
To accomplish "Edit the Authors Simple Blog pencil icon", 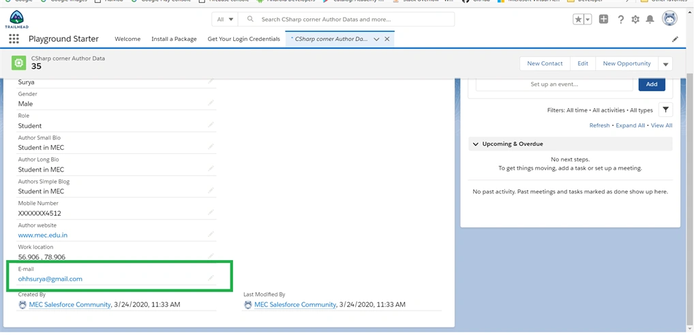I will point(211,191).
